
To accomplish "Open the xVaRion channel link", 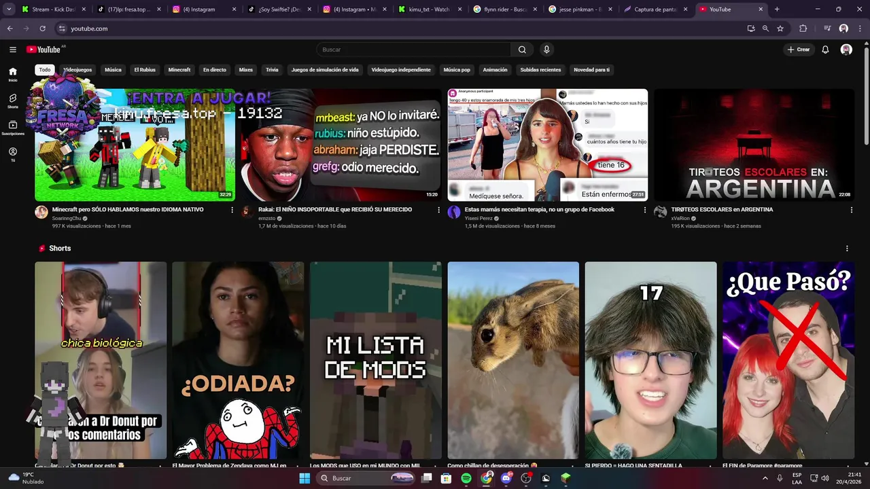I will pos(680,218).
